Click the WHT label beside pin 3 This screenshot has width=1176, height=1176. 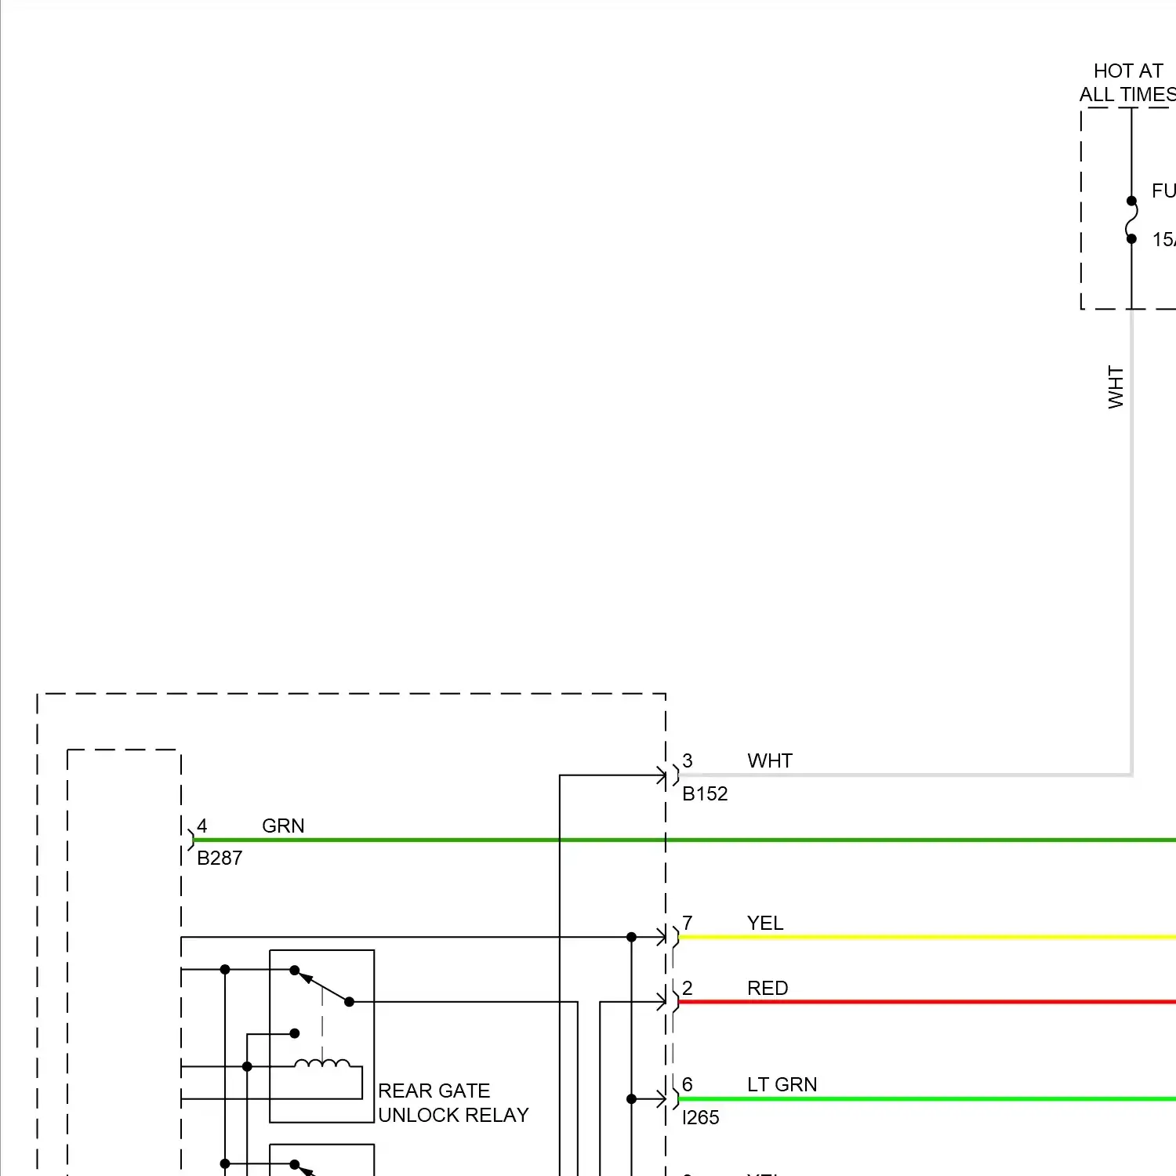click(x=770, y=760)
